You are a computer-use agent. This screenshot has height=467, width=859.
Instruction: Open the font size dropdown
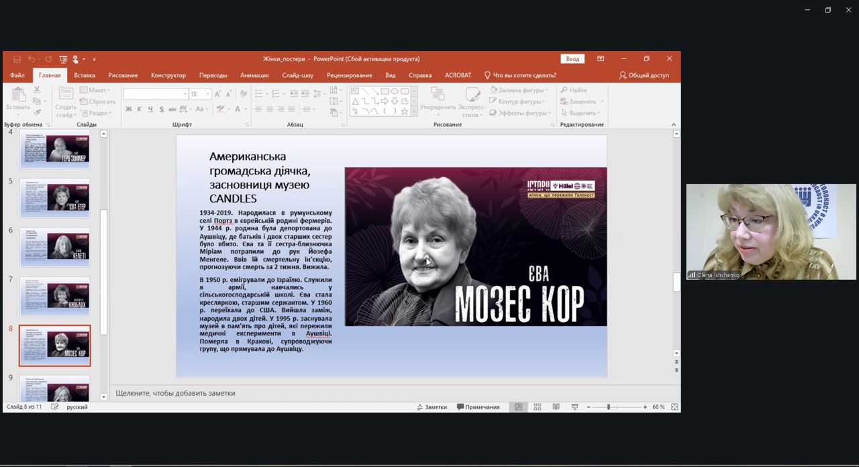point(208,94)
